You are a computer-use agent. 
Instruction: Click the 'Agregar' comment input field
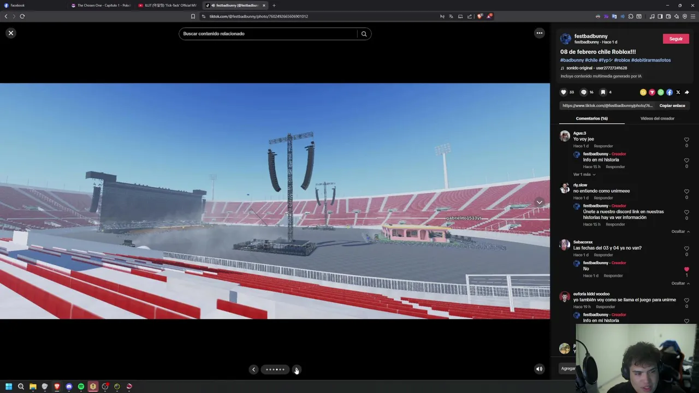point(568,368)
